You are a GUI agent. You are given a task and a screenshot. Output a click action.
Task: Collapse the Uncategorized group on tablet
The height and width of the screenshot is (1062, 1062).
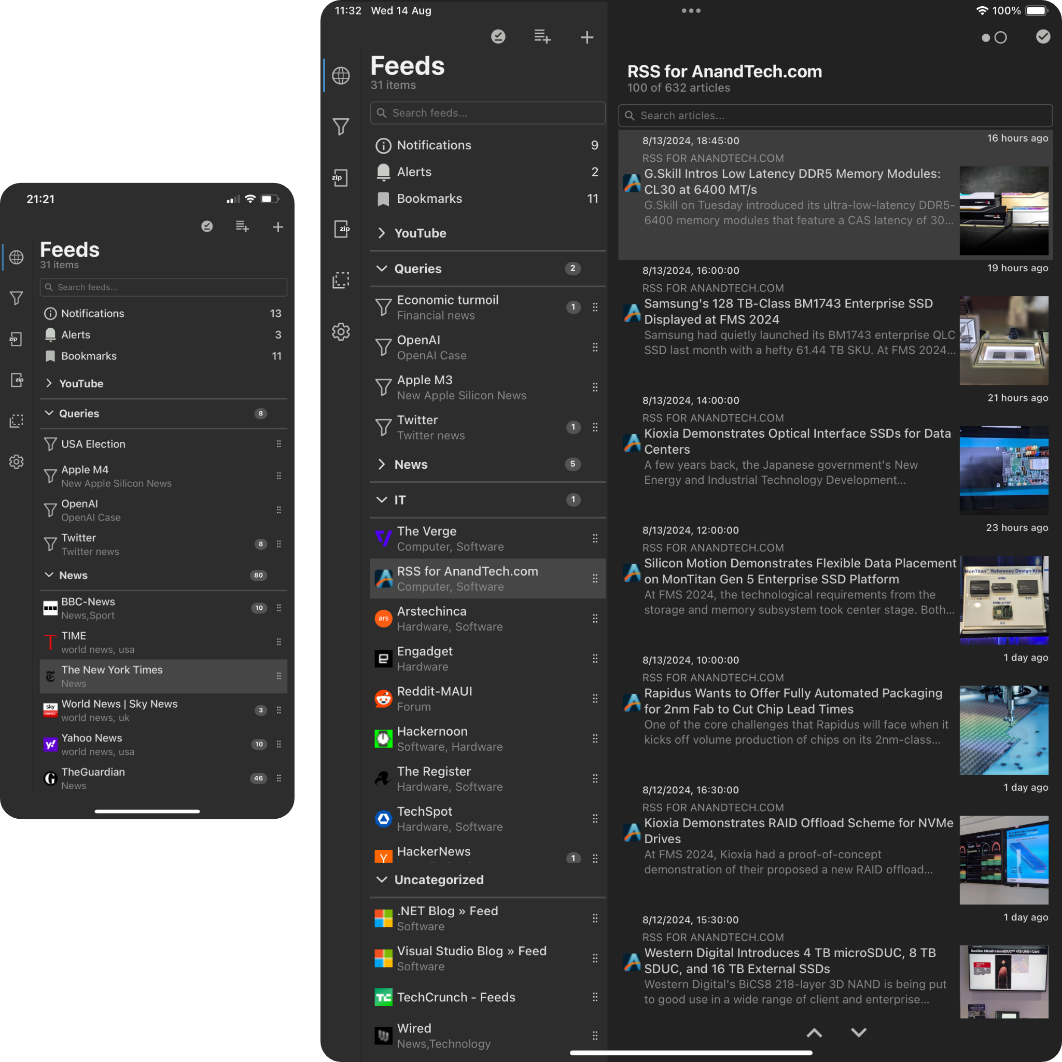tap(488, 879)
